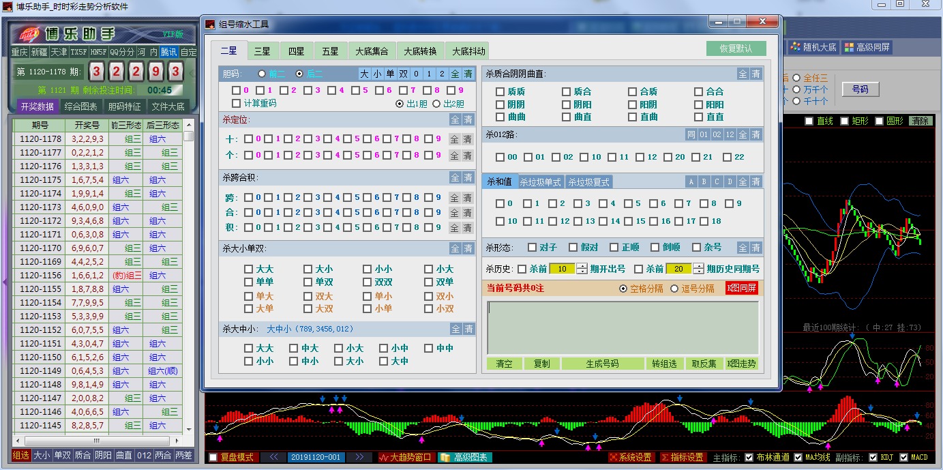Screen dimensions: 943x470
Task: Enable the 计算重码 checkbox
Action: tap(237, 104)
